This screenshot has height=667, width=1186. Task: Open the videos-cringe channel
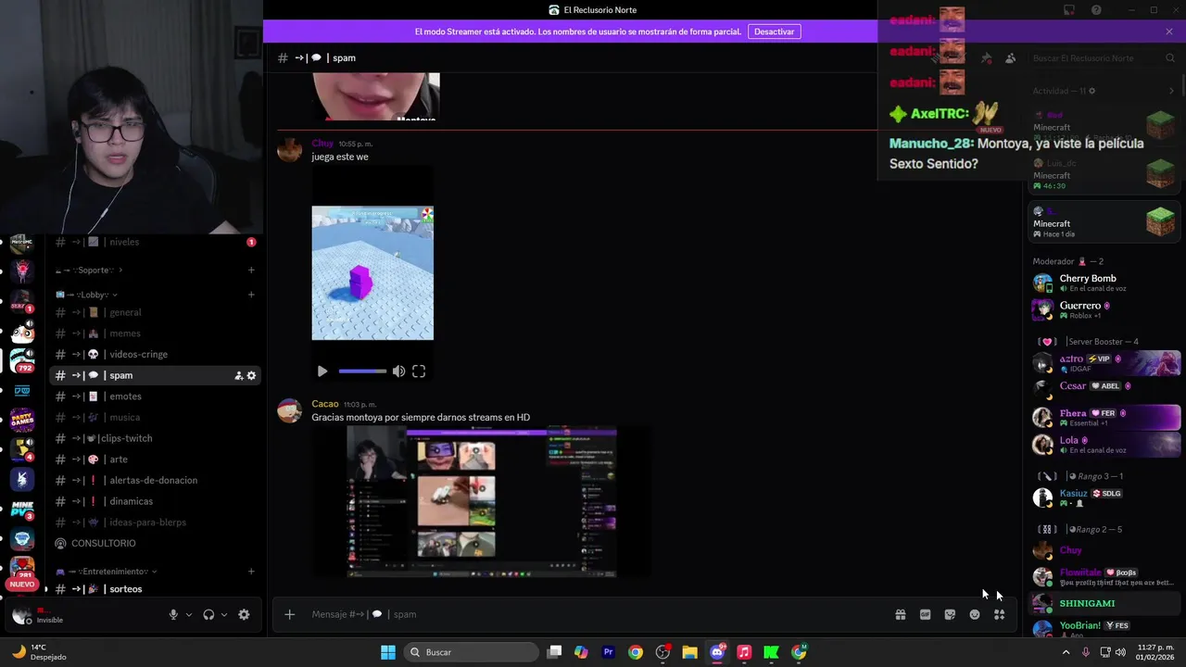pos(154,354)
